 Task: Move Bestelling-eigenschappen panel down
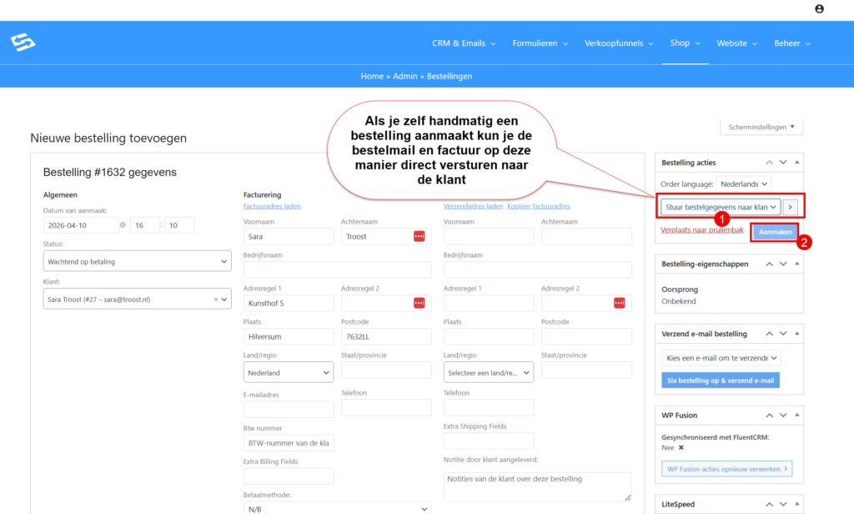(x=783, y=264)
